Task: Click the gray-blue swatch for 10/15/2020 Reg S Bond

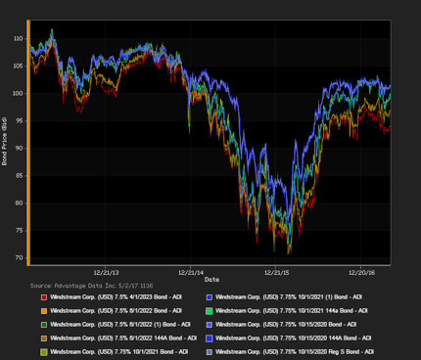Action: click(210, 352)
